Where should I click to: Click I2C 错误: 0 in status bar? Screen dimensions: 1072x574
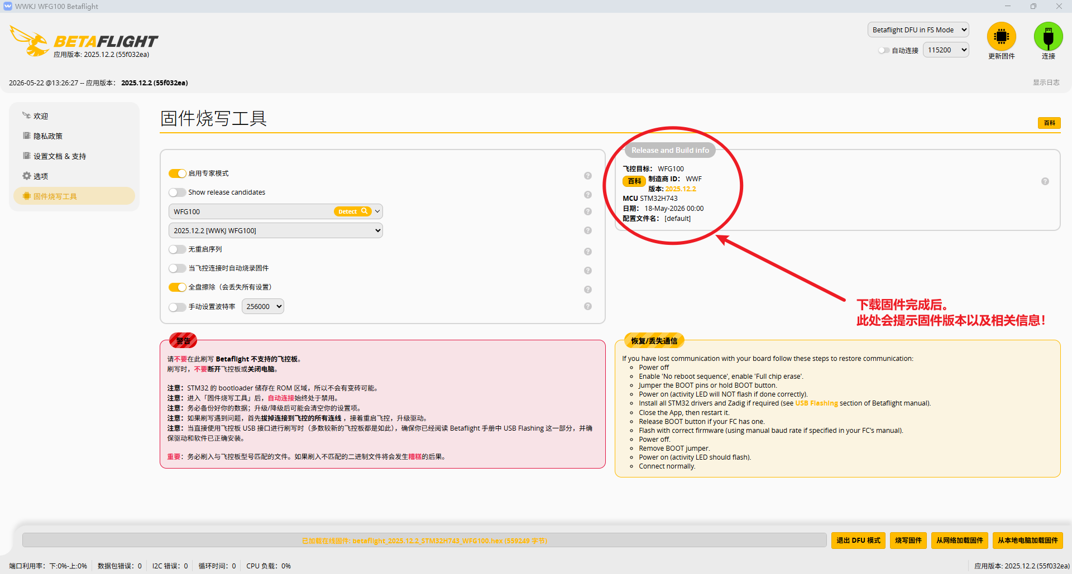170,566
